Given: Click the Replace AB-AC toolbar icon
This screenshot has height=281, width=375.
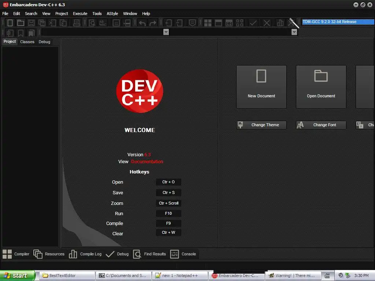Looking at the screenshot, I should tap(103, 23).
